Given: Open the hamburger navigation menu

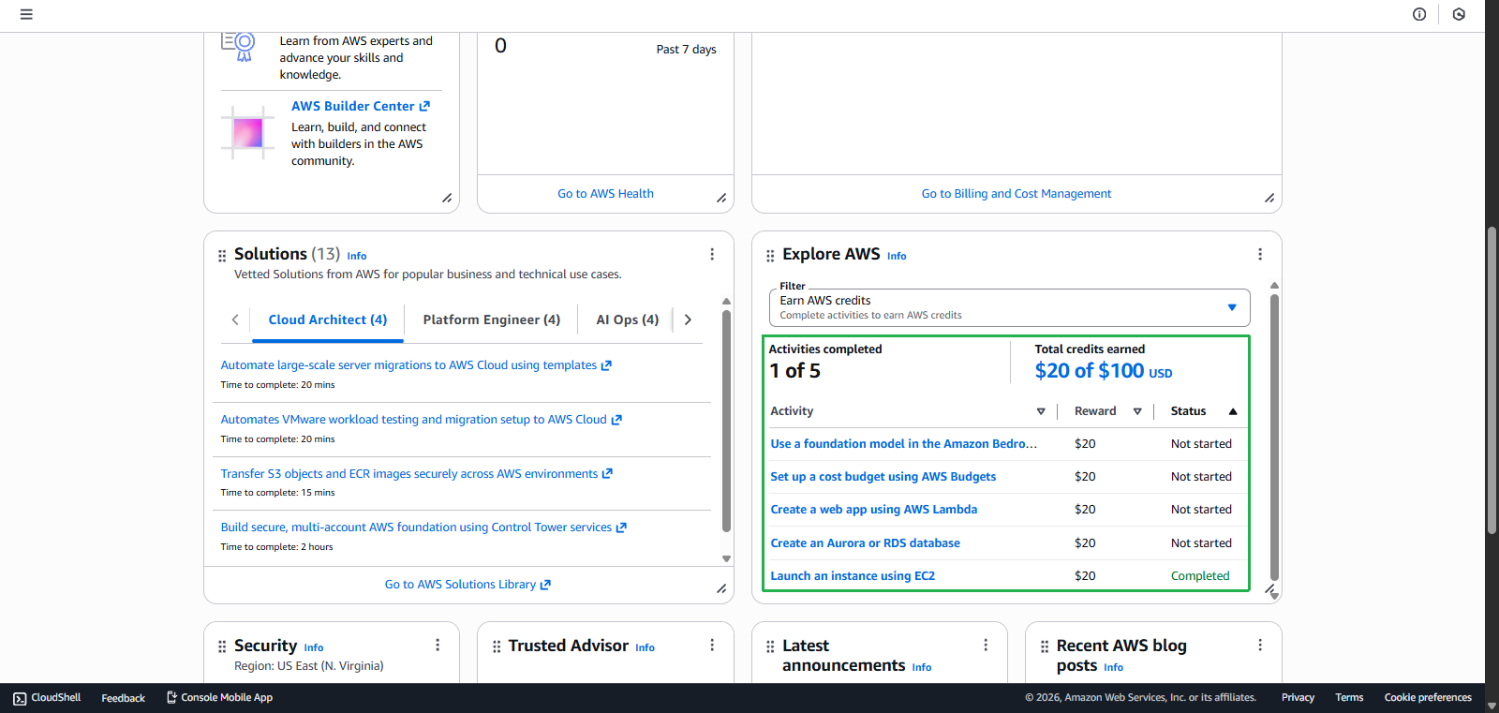Looking at the screenshot, I should (26, 15).
